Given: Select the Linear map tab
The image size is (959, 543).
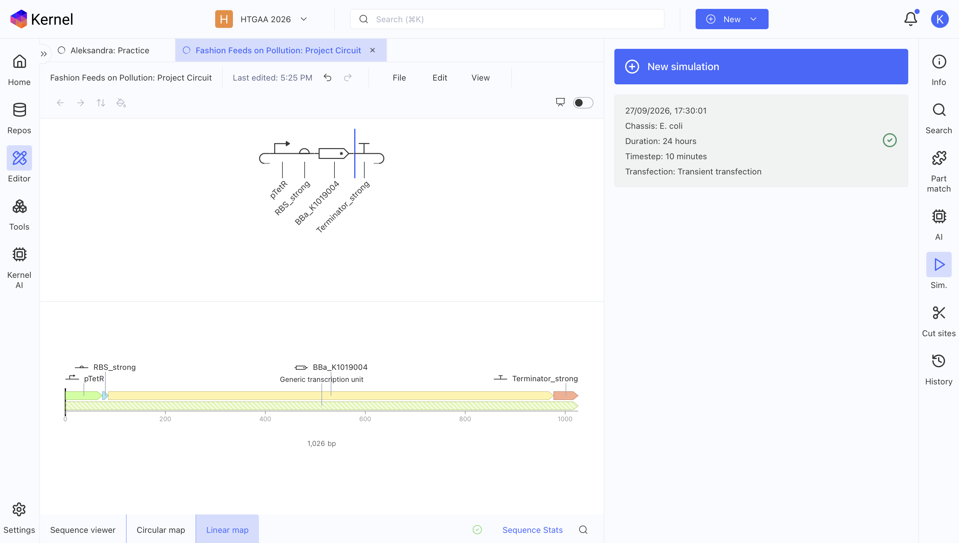Looking at the screenshot, I should tap(227, 530).
